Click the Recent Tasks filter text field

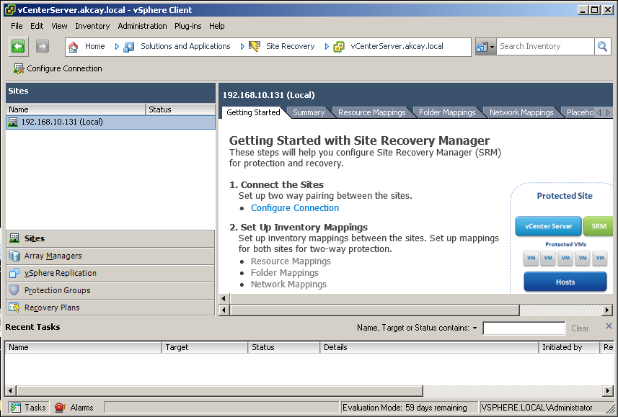524,328
